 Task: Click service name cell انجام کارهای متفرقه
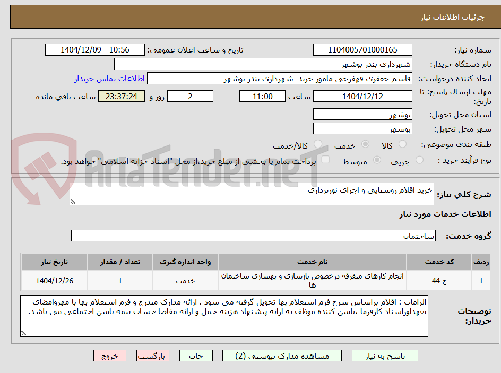point(312,280)
